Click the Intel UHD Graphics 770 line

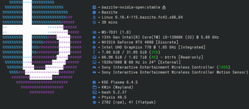153,47
